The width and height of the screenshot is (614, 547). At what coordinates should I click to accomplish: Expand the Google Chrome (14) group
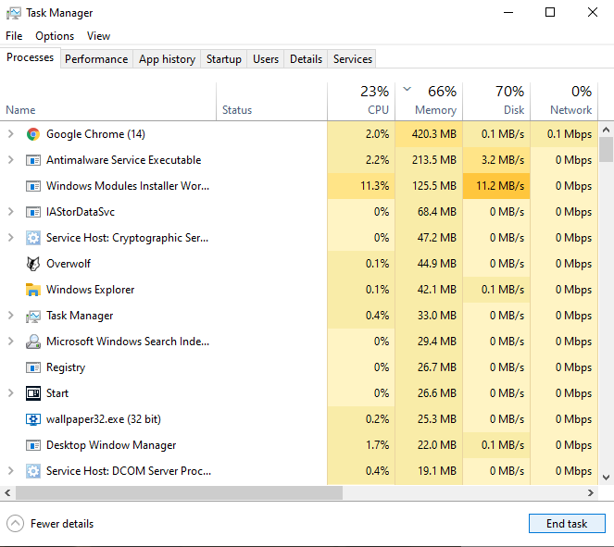[11, 134]
